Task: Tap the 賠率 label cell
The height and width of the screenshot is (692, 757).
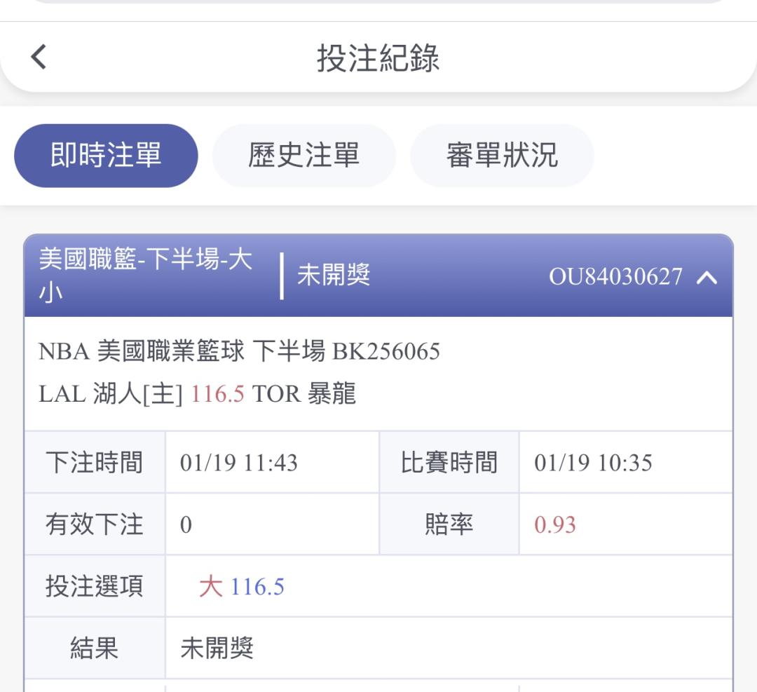Action: tap(449, 525)
